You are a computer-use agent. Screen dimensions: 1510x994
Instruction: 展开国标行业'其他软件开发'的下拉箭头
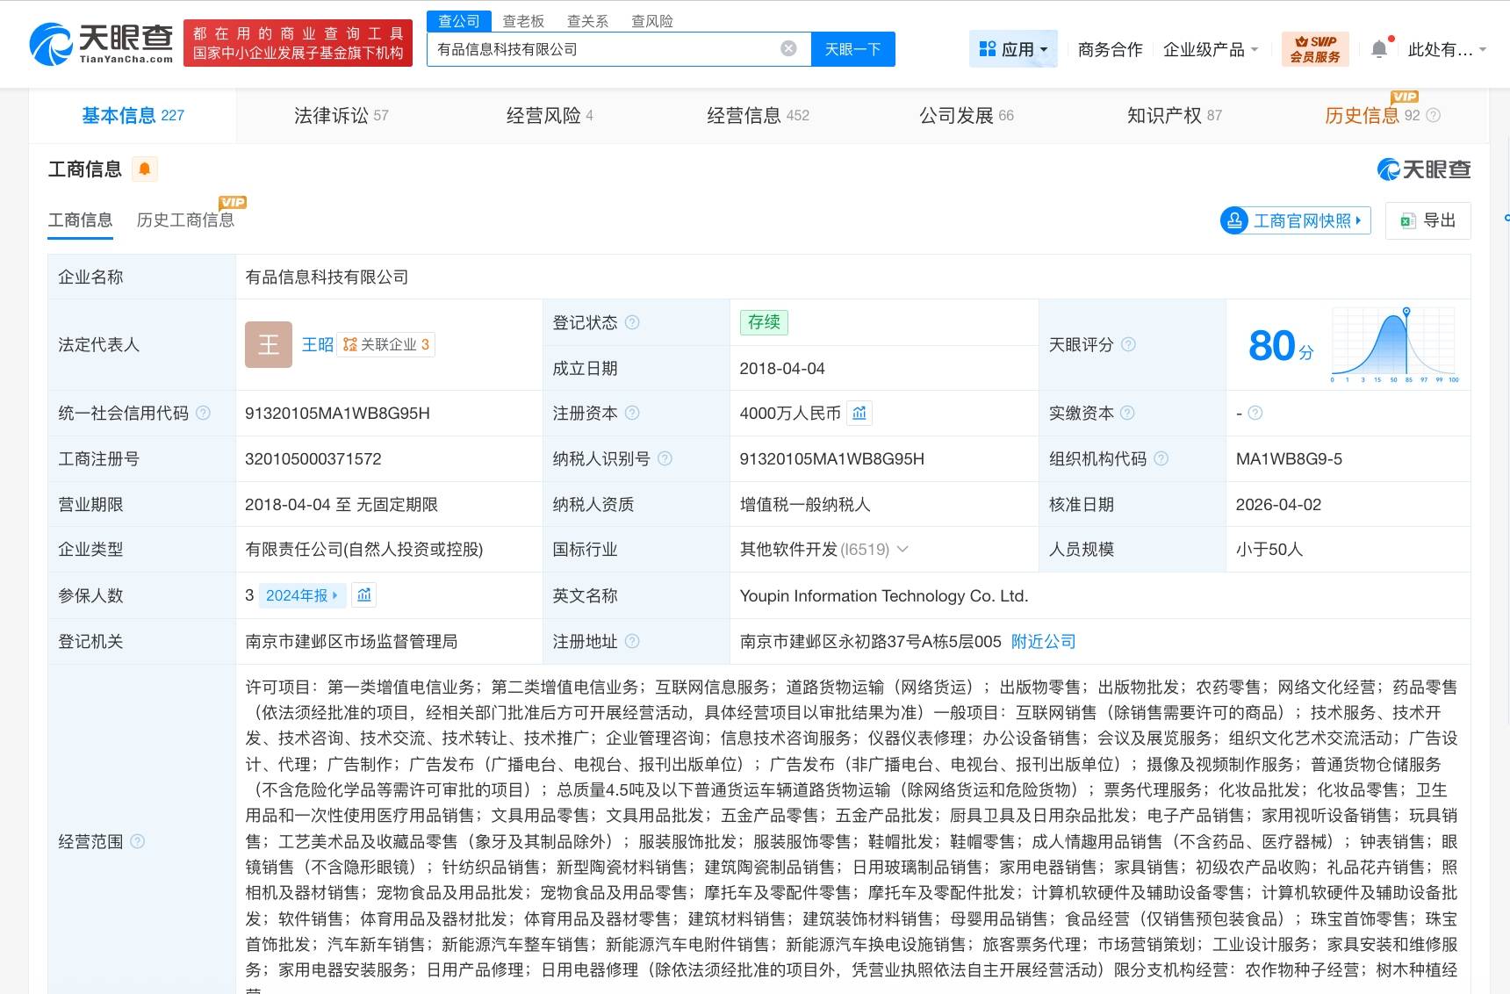click(904, 550)
